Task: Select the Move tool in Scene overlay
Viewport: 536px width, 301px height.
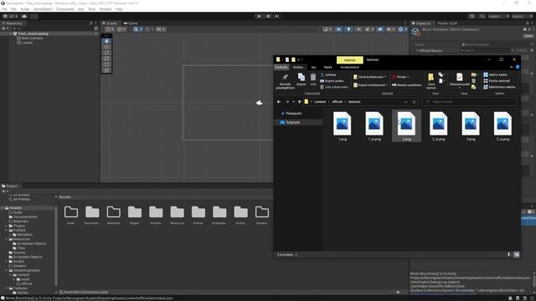Action: 106,47
